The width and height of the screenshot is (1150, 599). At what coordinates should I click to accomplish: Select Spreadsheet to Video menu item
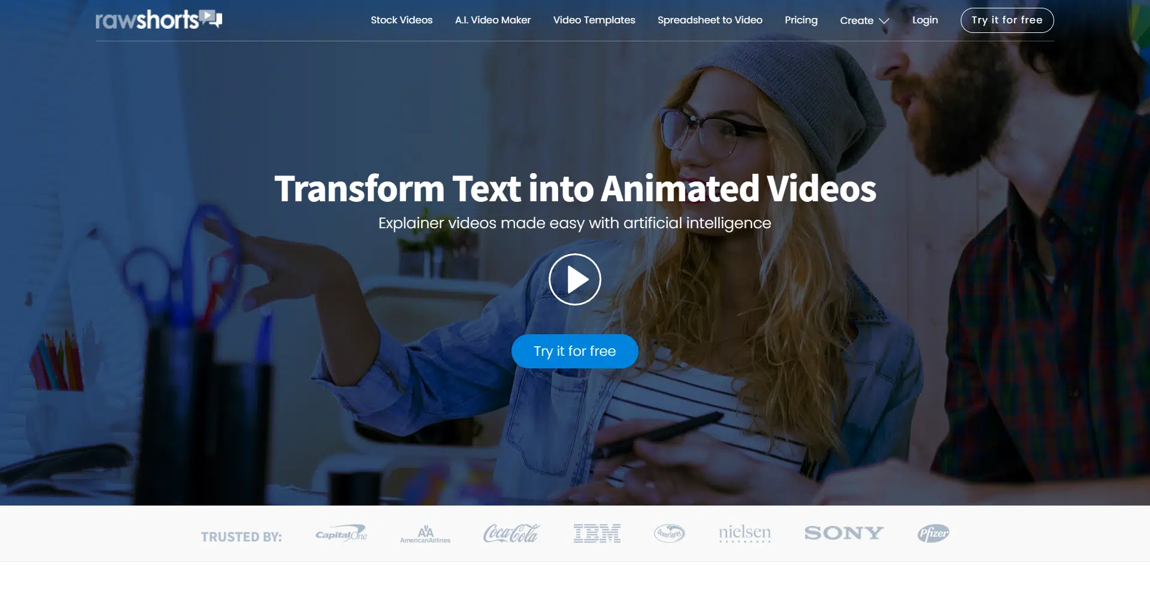(x=710, y=20)
